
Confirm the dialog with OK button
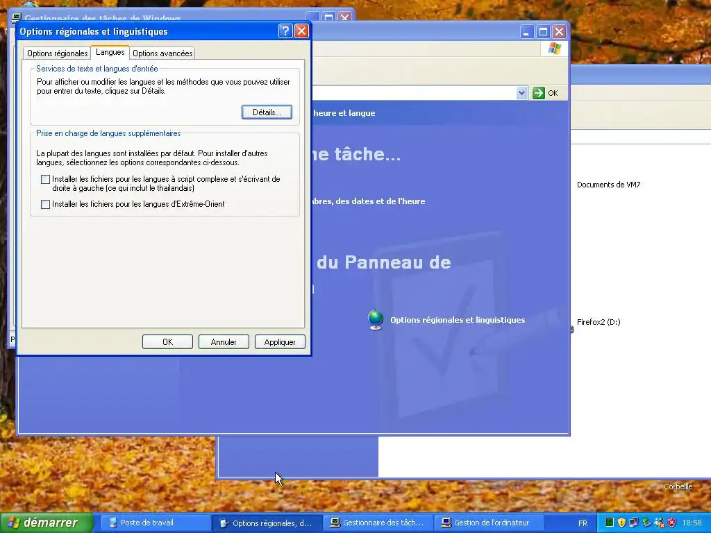click(x=167, y=341)
